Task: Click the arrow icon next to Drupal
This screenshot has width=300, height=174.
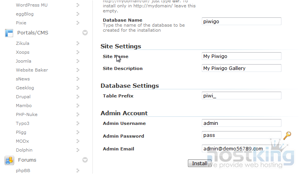Action: point(78,97)
